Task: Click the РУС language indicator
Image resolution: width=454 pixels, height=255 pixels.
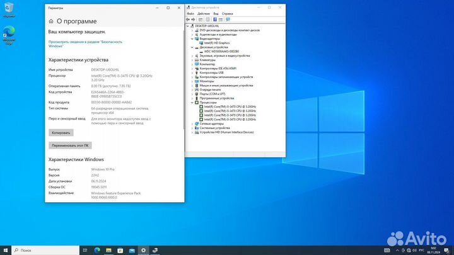Action: 422,251
